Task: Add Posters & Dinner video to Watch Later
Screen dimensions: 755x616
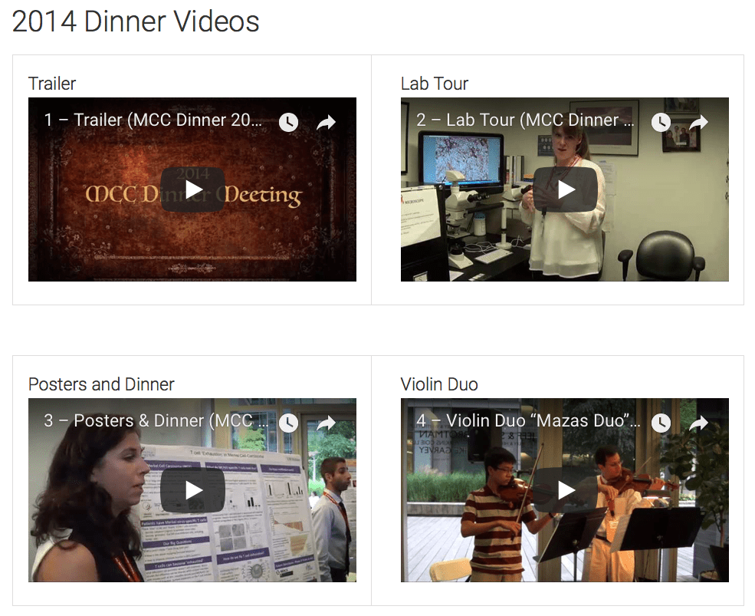Action: [x=288, y=423]
